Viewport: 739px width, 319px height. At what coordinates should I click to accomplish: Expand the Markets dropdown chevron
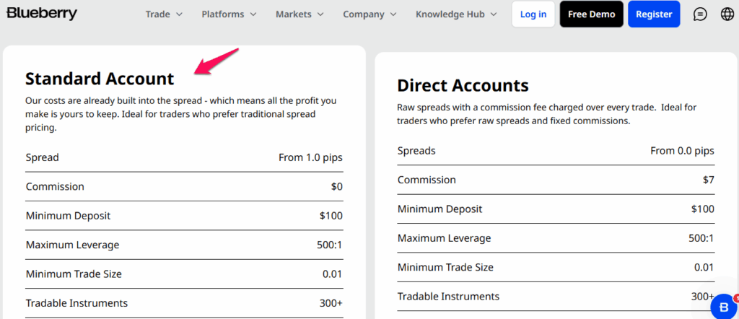320,14
